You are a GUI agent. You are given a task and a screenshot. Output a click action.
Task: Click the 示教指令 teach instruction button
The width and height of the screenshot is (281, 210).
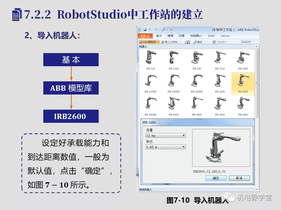tap(219, 42)
